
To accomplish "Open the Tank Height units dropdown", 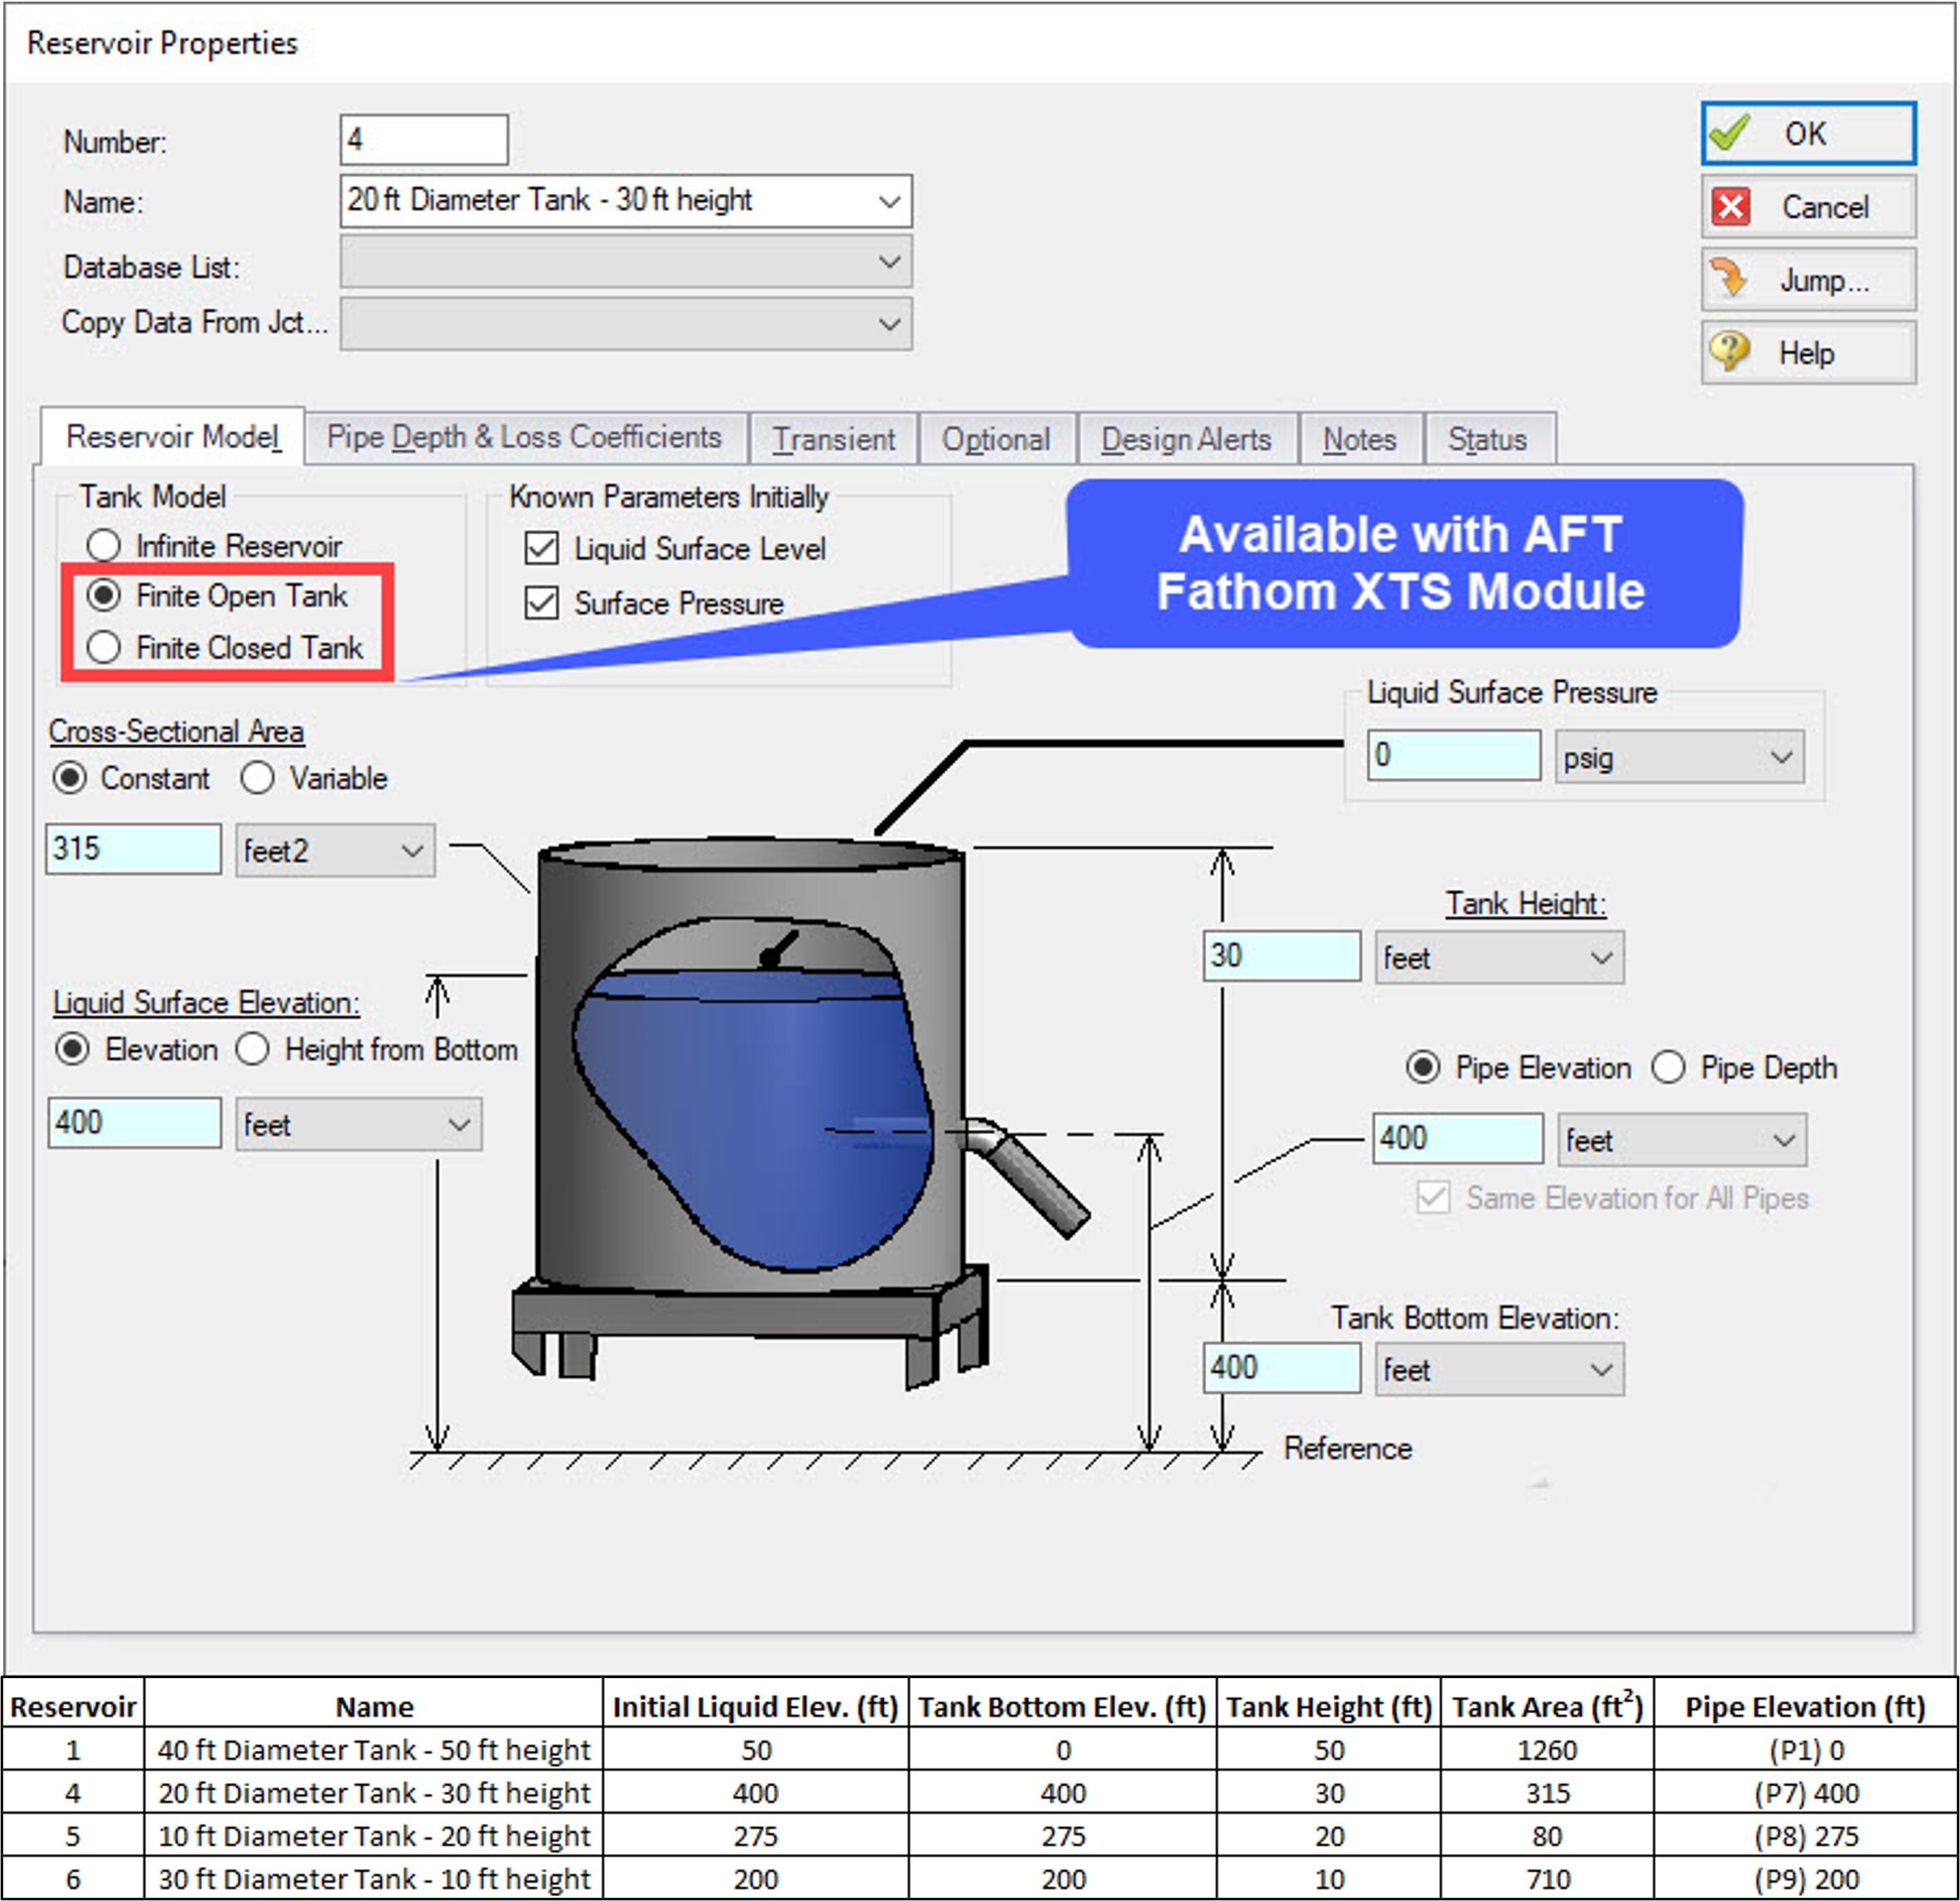I will point(1601,957).
